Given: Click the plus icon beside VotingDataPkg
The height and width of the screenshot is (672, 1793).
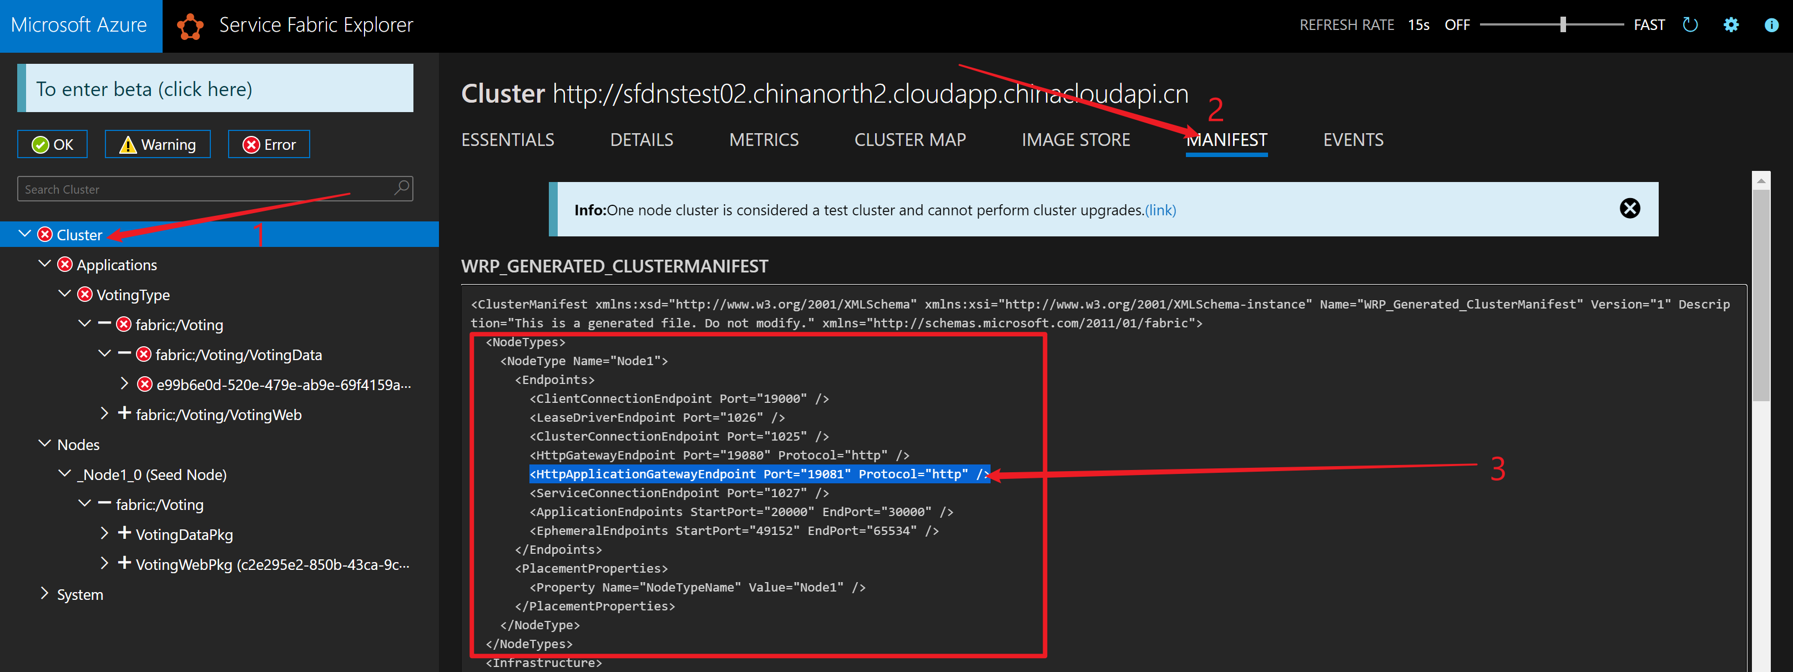Looking at the screenshot, I should coord(125,533).
